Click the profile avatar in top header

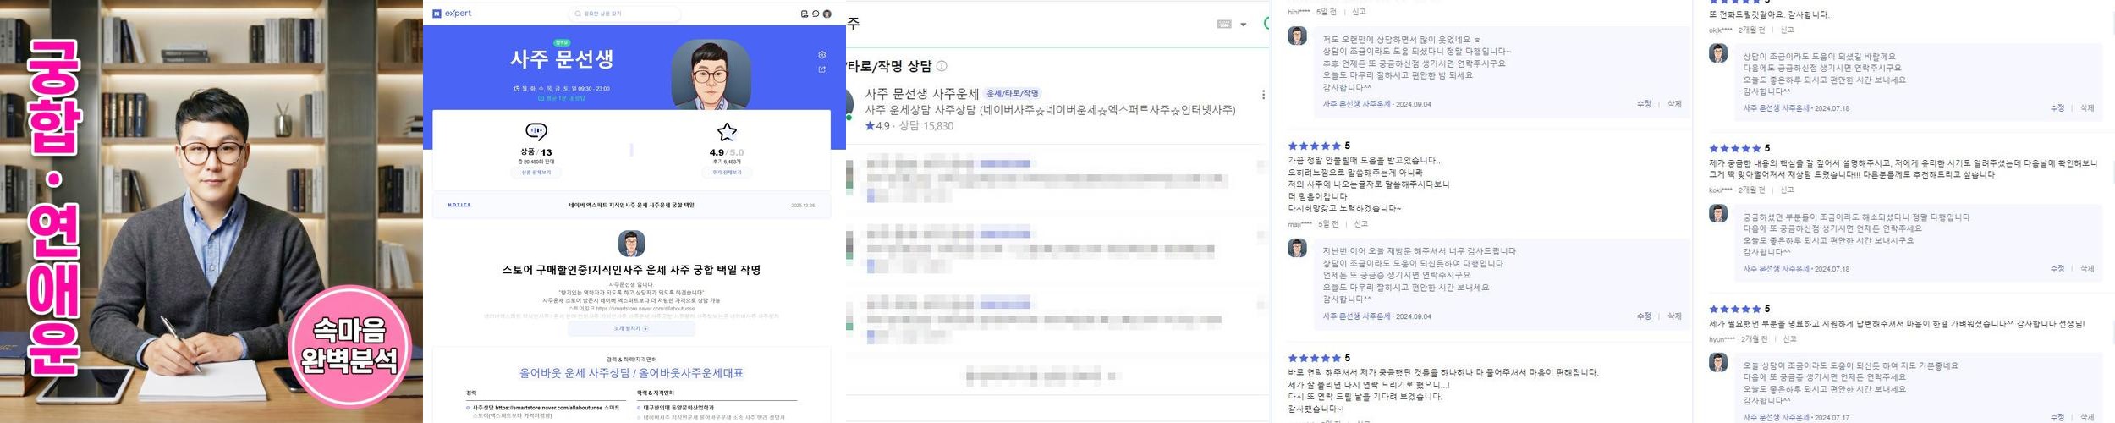point(827,14)
